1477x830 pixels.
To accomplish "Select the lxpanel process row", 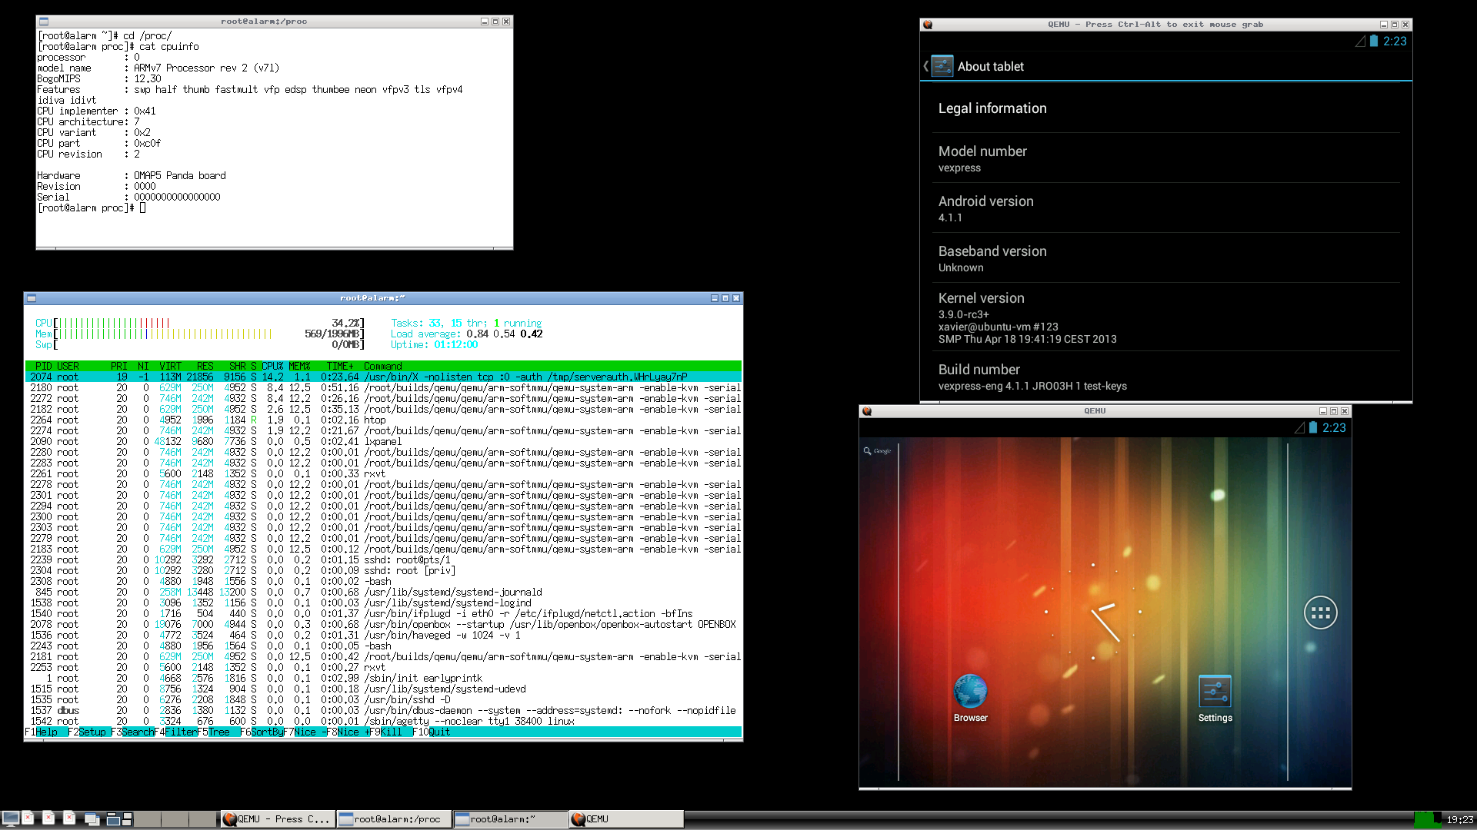I will pyautogui.click(x=383, y=442).
